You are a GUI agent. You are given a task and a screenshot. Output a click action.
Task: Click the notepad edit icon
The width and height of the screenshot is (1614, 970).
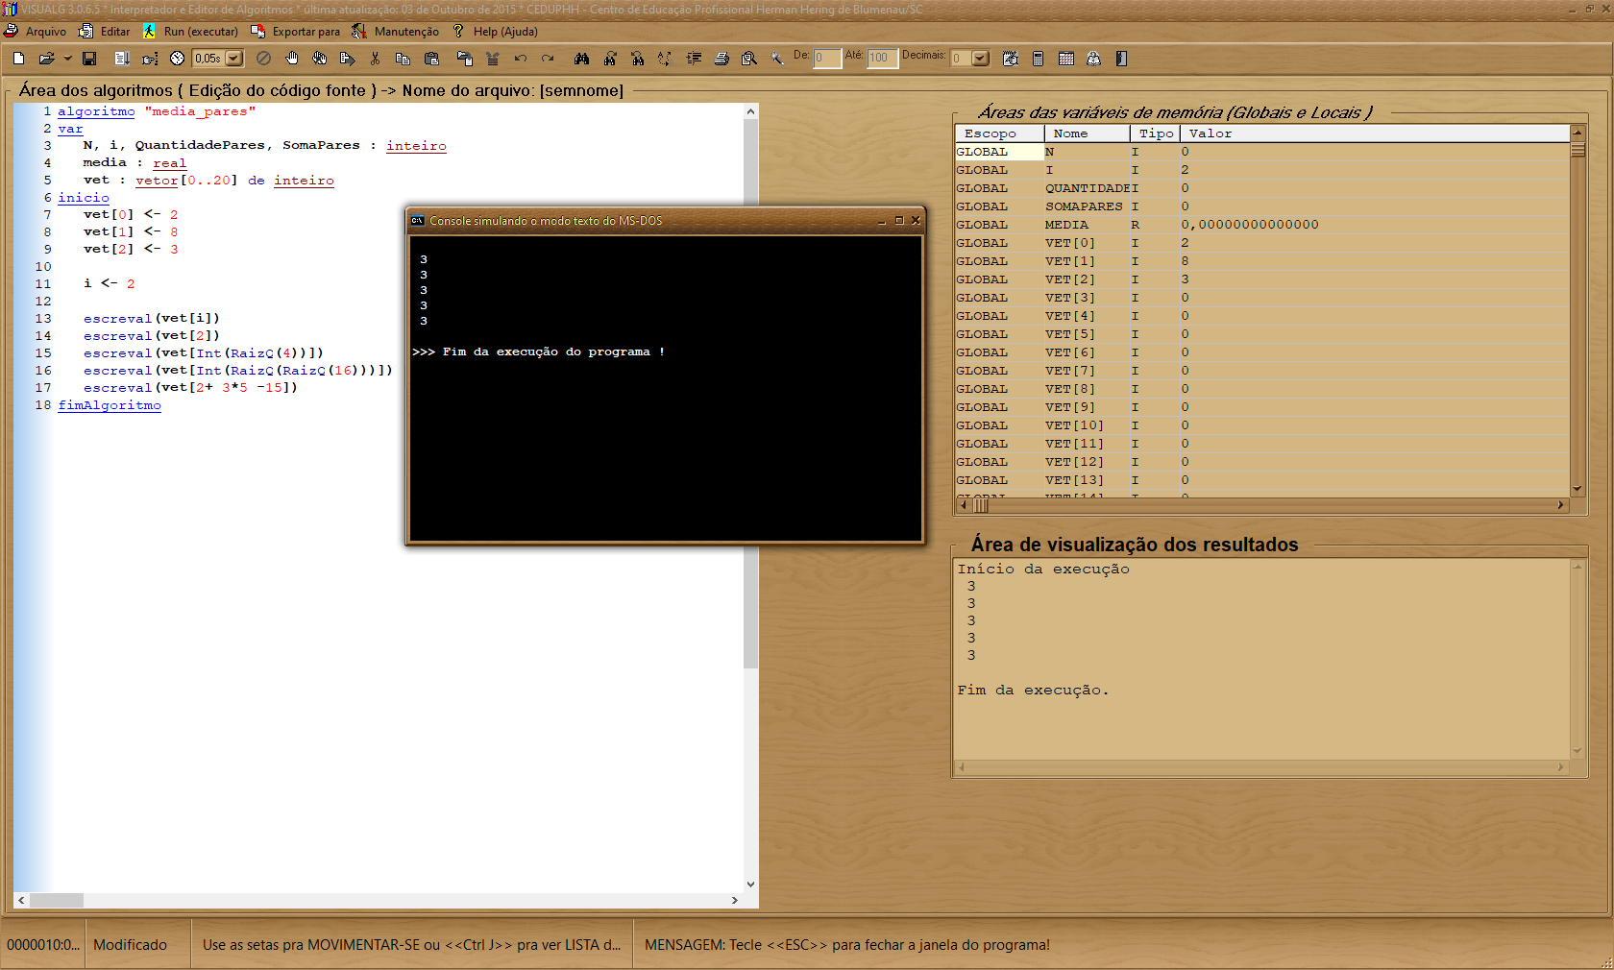1011,59
